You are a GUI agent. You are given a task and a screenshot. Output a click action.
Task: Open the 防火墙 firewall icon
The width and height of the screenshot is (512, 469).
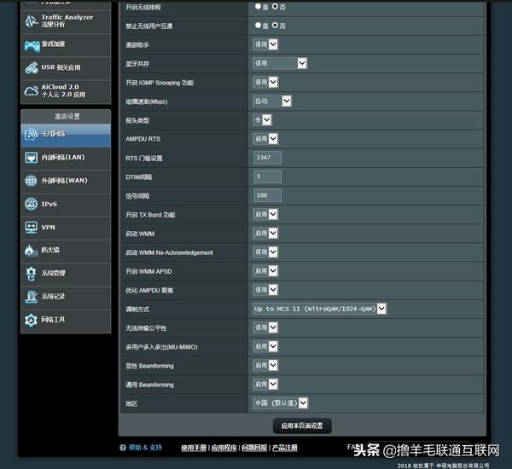coord(32,251)
